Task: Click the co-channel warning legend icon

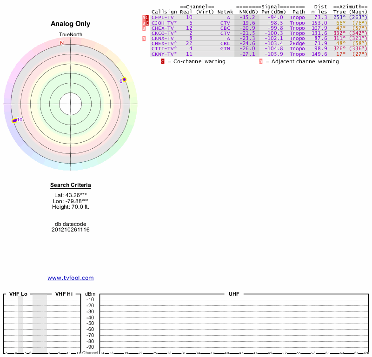Action: tap(163, 61)
